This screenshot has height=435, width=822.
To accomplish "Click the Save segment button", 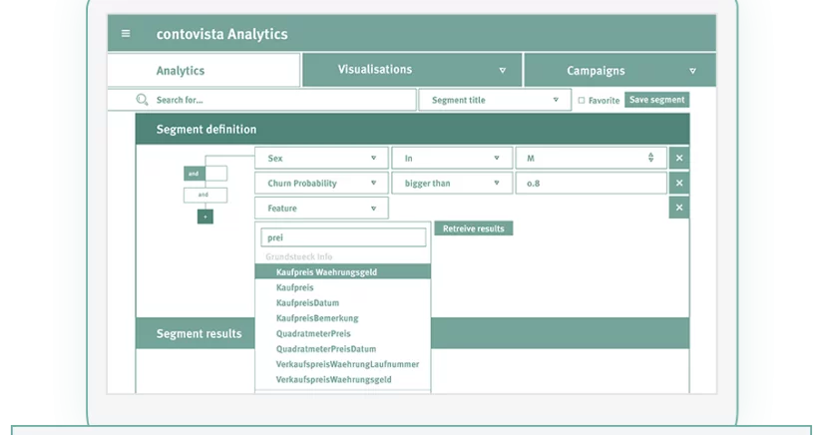I will point(656,100).
